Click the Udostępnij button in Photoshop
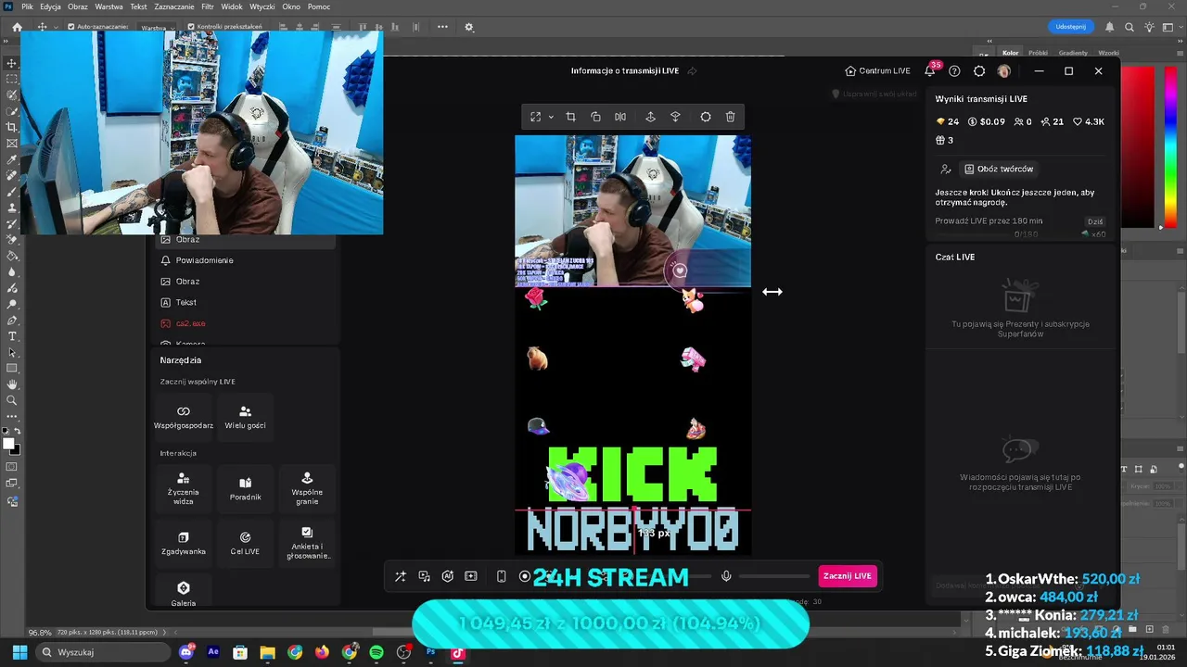Screen dimensions: 1187x667 [x=1071, y=27]
